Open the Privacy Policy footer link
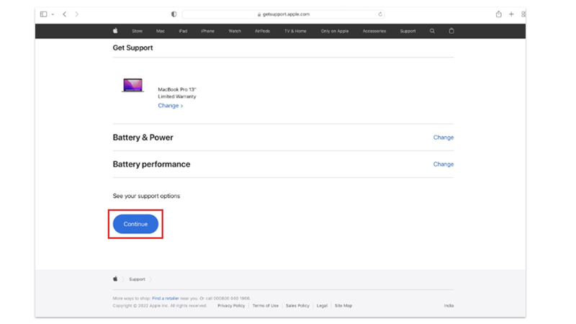The image size is (576, 324). [x=231, y=305]
